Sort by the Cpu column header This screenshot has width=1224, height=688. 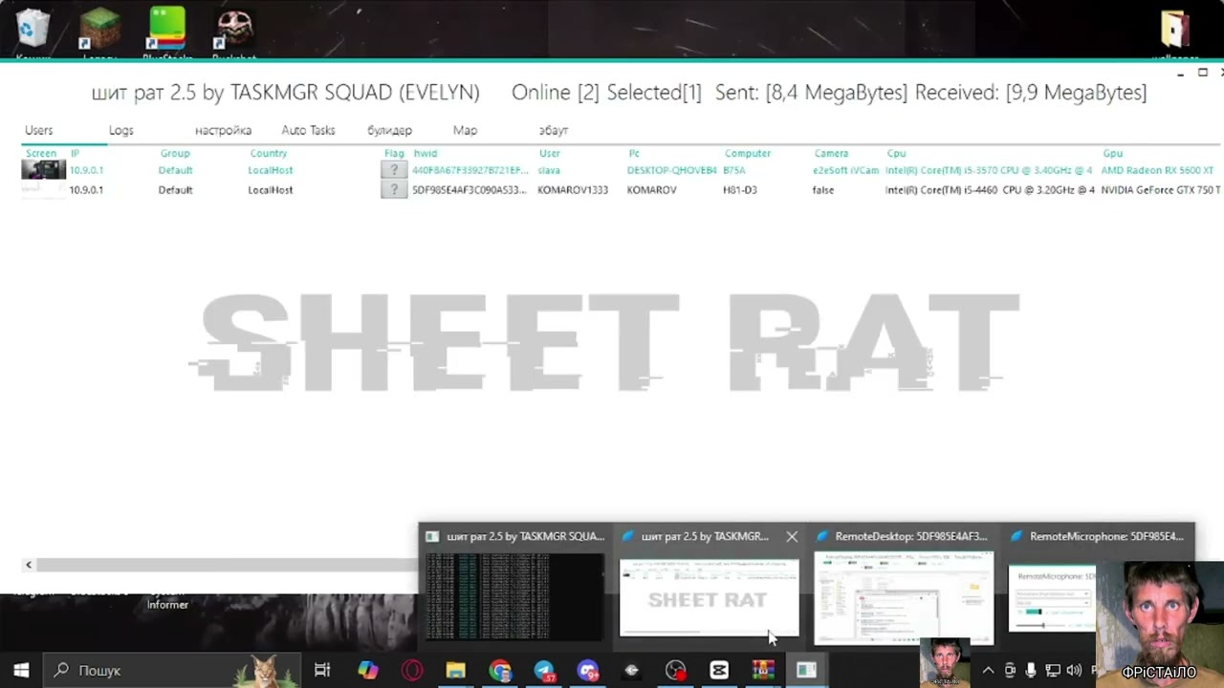point(896,153)
